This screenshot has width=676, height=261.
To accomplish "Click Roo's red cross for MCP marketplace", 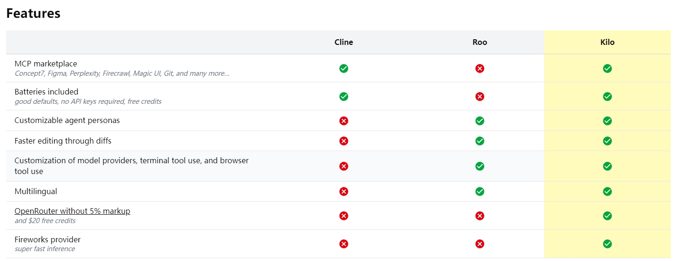I will pyautogui.click(x=480, y=68).
